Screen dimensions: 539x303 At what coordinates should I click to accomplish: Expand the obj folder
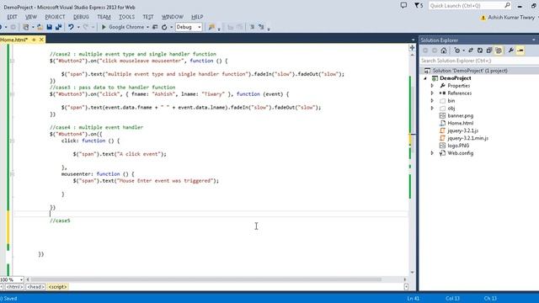[432, 109]
